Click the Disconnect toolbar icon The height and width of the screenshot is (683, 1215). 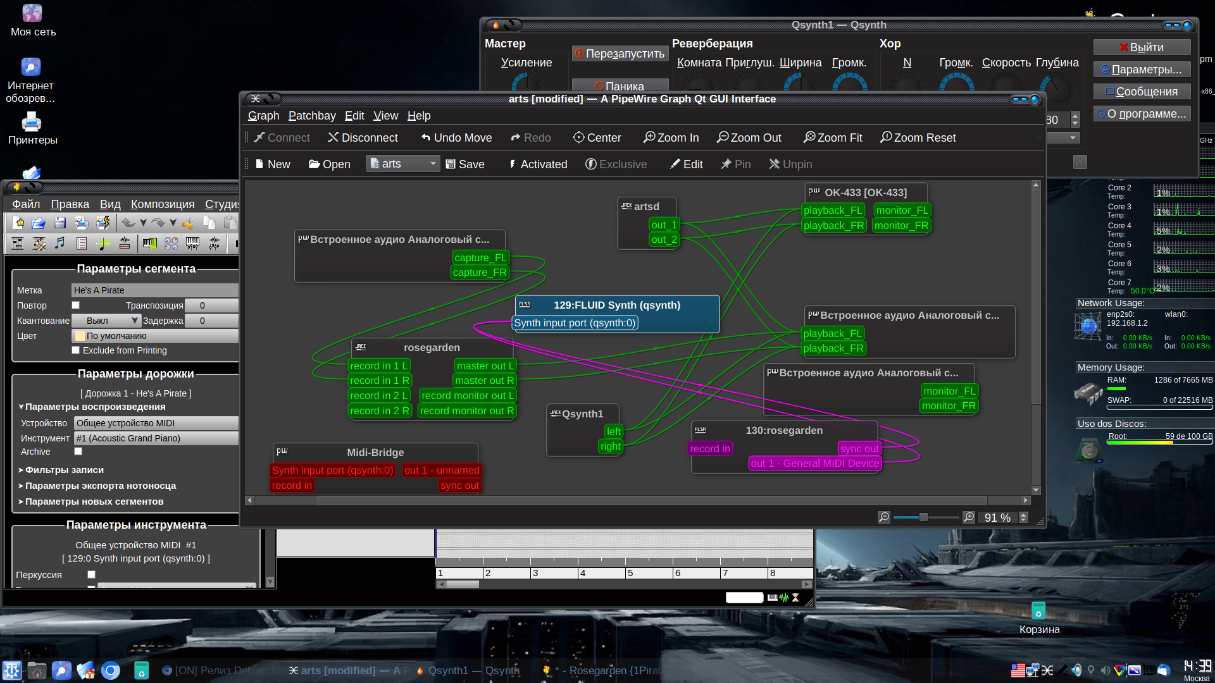[x=333, y=137]
